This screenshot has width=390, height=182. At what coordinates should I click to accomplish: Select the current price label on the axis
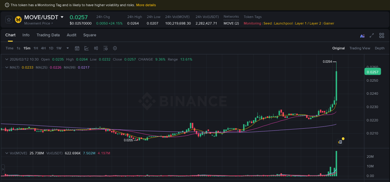(x=373, y=71)
